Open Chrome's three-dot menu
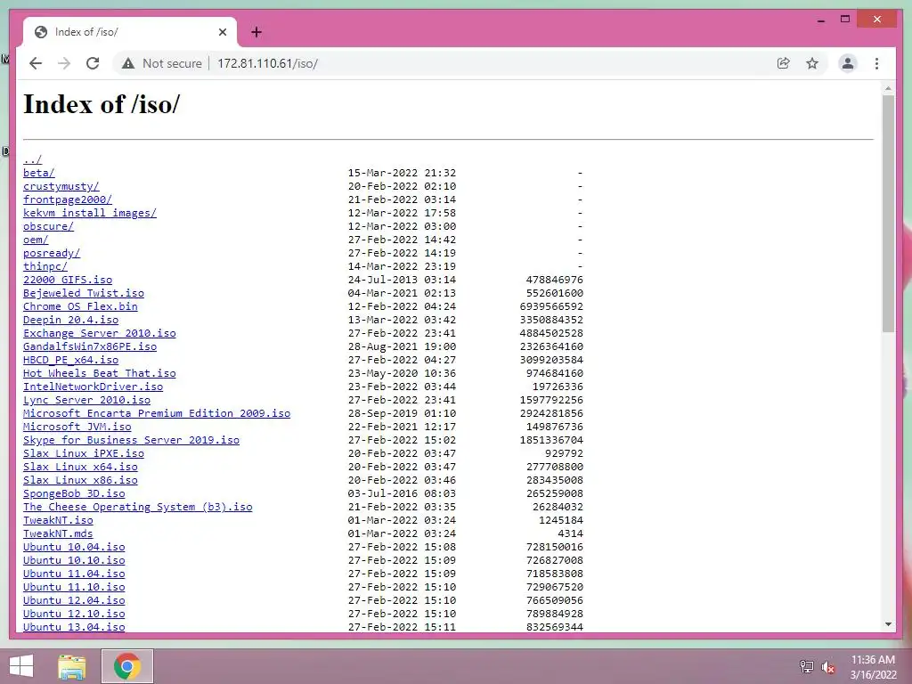This screenshot has height=684, width=912. (876, 63)
